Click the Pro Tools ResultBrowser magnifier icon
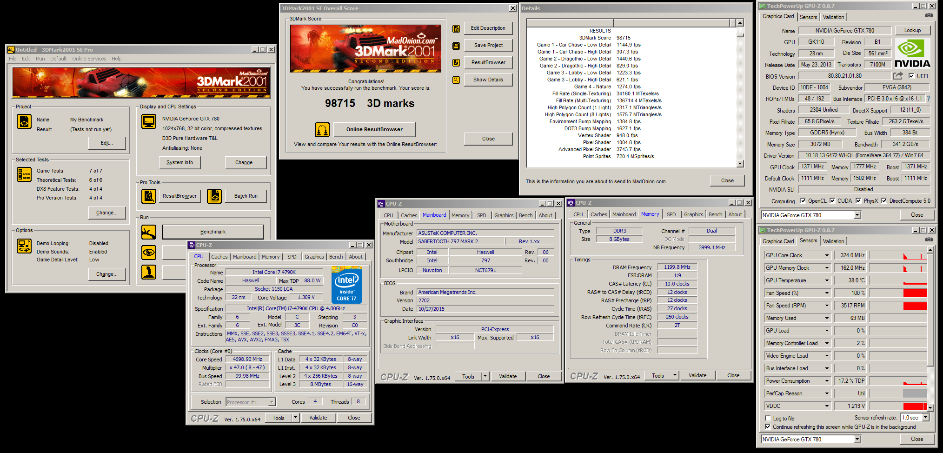Image resolution: width=943 pixels, height=453 pixels. tap(149, 196)
